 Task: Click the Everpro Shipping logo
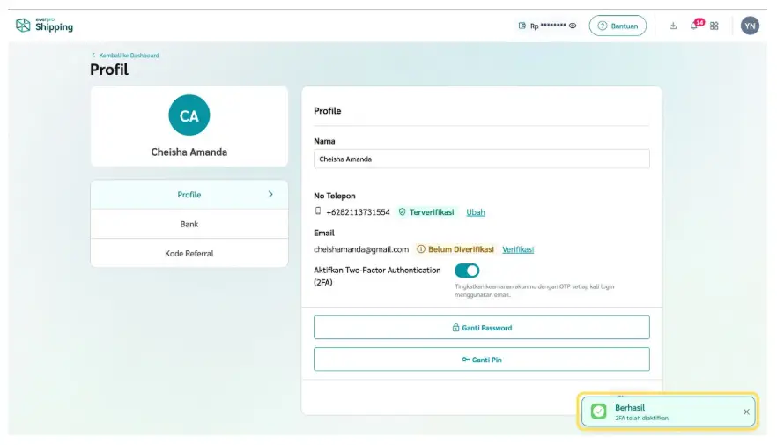tap(44, 26)
